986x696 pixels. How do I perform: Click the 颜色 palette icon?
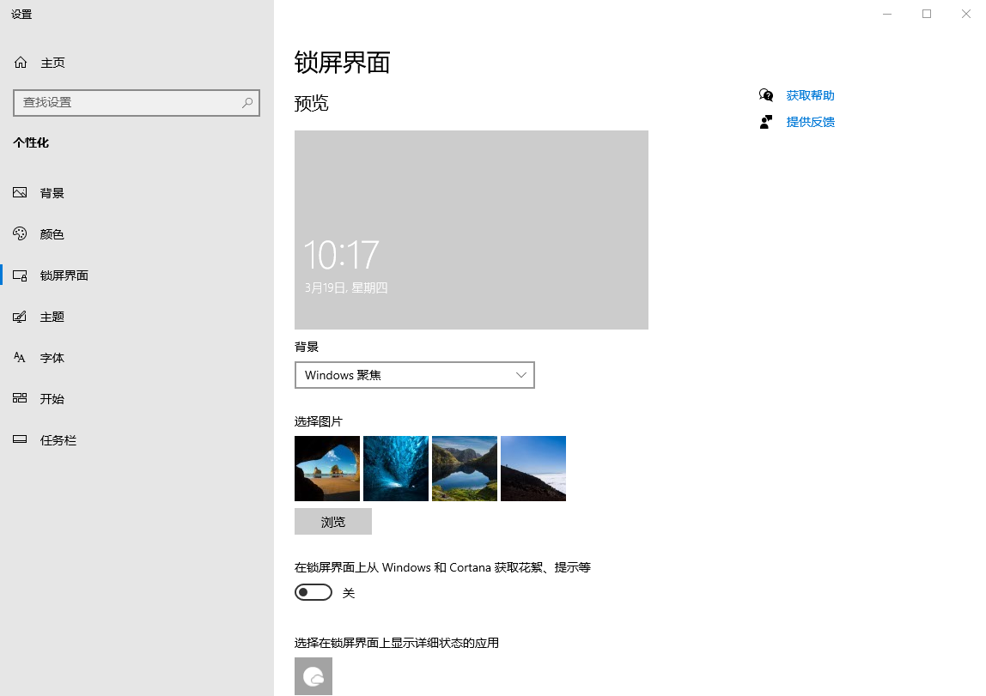tap(20, 233)
